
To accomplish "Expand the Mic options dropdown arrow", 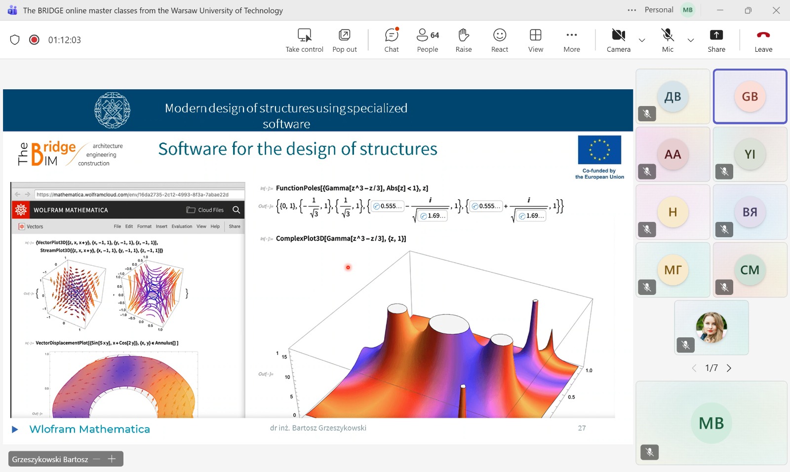I will tap(691, 40).
